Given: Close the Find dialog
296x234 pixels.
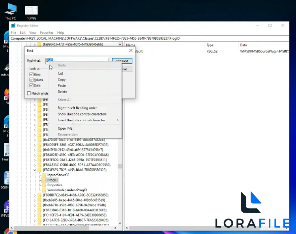Looking at the screenshot, I should [x=131, y=51].
